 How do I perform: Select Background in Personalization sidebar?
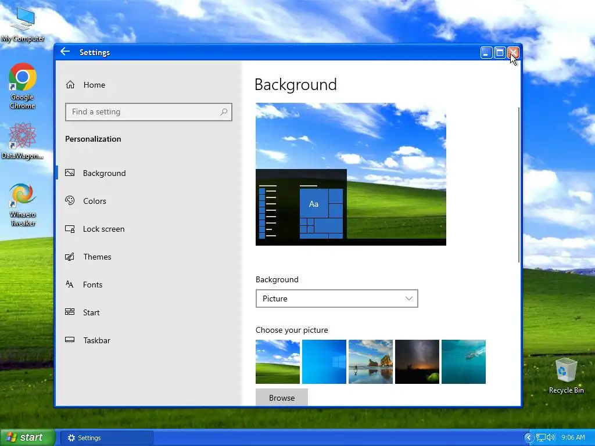point(148,173)
